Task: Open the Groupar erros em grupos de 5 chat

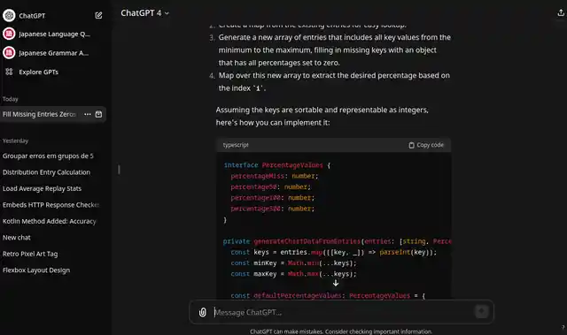Action: (48, 156)
